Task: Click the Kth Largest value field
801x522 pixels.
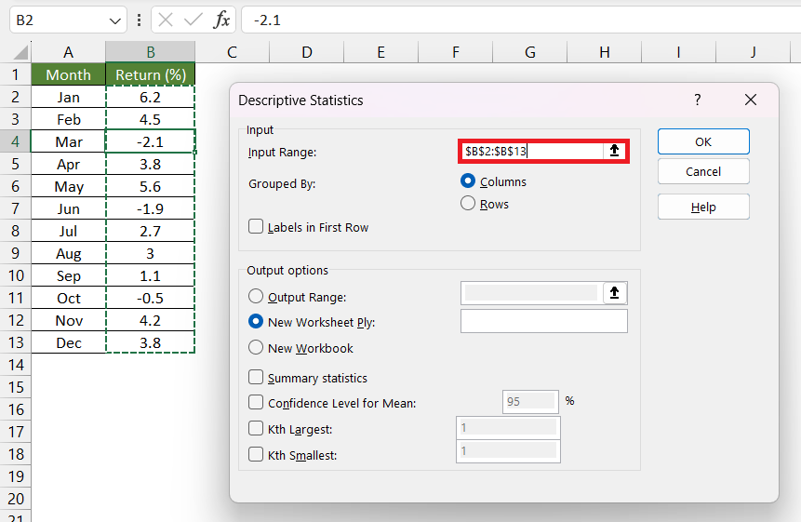Action: coord(508,427)
